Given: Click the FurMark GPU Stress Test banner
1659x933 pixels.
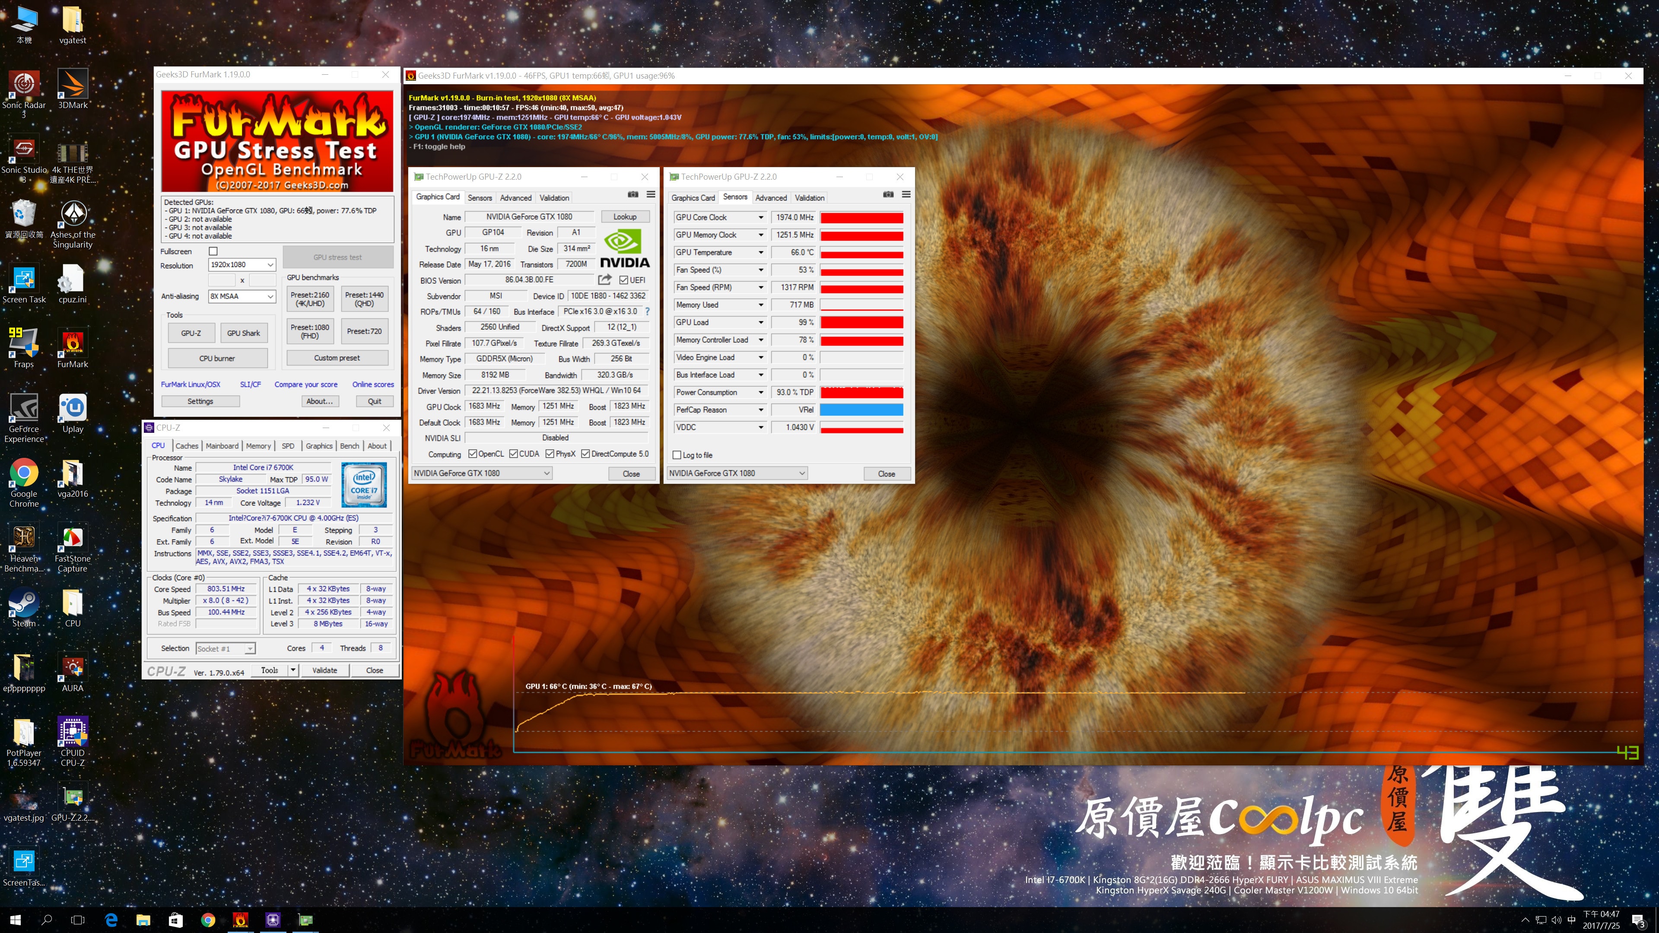Looking at the screenshot, I should click(277, 141).
